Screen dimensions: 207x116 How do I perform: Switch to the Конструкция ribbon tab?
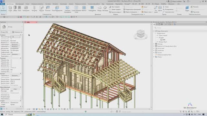coord(20,4)
